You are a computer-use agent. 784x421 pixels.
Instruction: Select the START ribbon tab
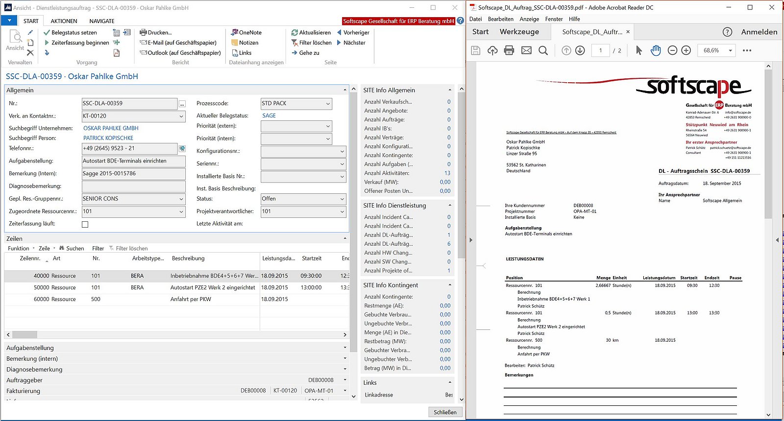(x=31, y=21)
